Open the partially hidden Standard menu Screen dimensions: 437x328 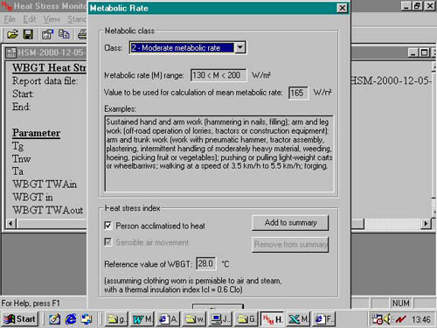(x=77, y=19)
